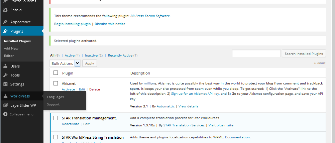
Task: Deactivate STAR Translation management plugin
Action: coord(71,124)
